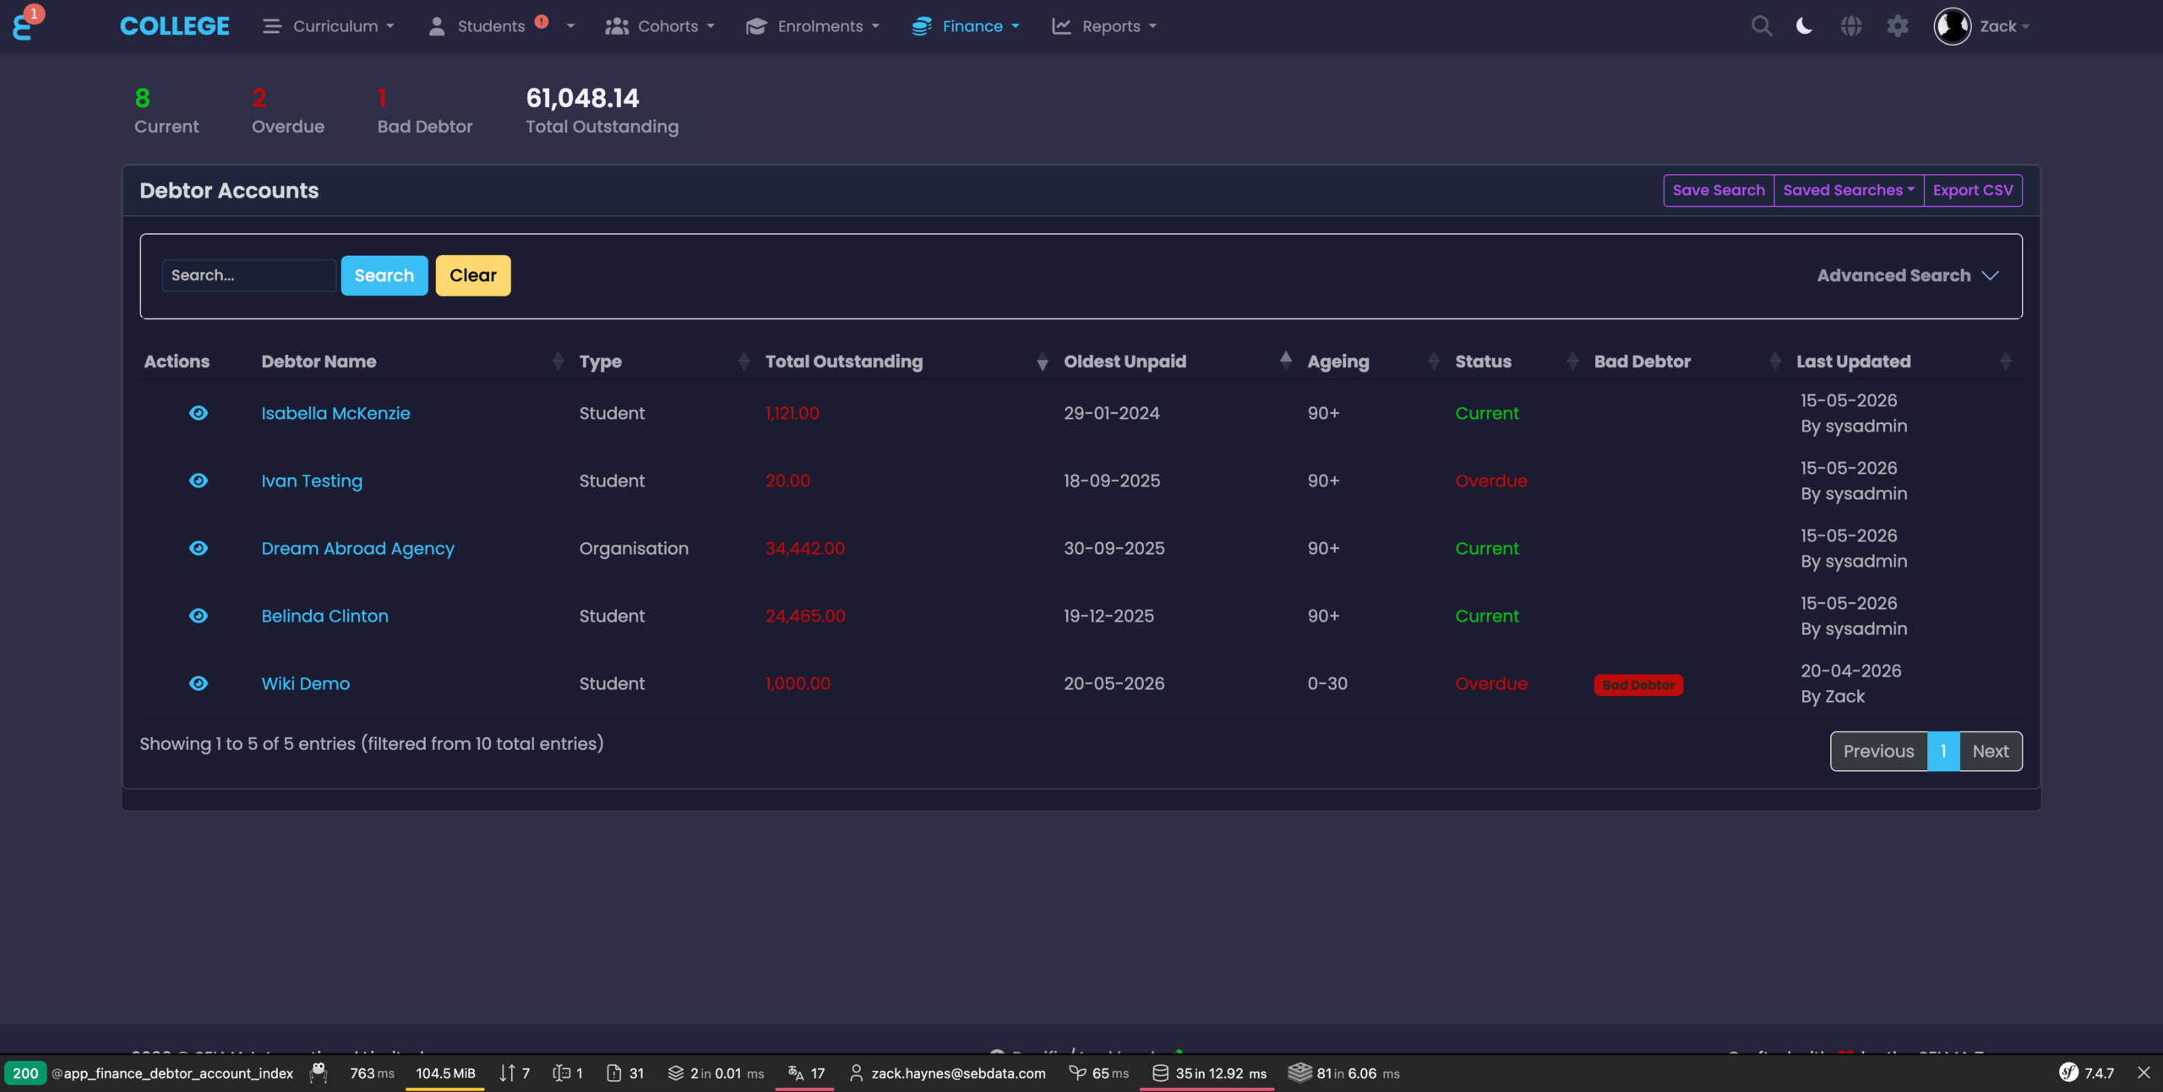Sort by Status column
2163x1092 pixels.
[1517, 361]
